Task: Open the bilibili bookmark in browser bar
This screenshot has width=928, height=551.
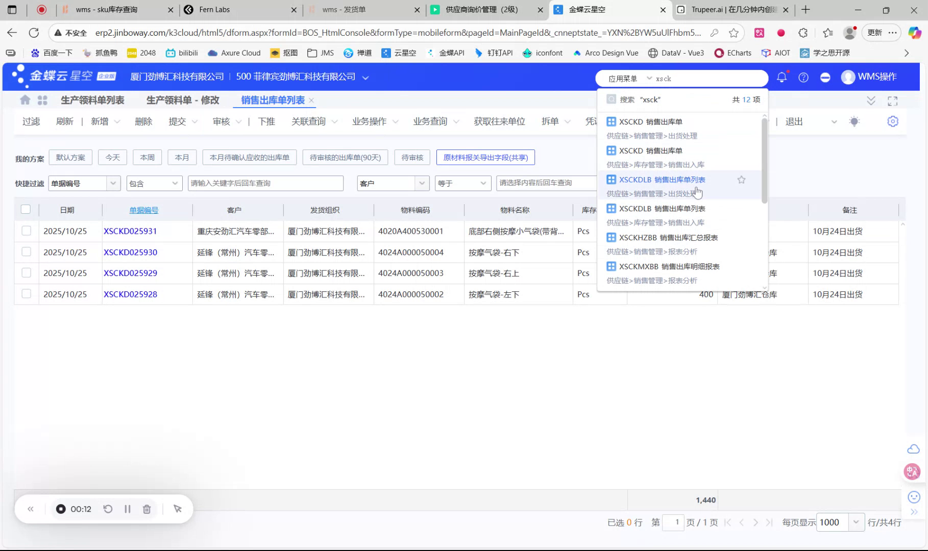Action: click(x=182, y=53)
